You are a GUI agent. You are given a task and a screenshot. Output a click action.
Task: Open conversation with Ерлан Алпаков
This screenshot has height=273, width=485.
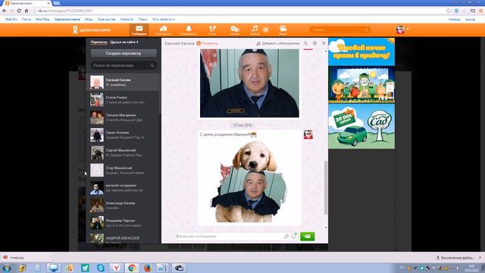click(x=123, y=135)
